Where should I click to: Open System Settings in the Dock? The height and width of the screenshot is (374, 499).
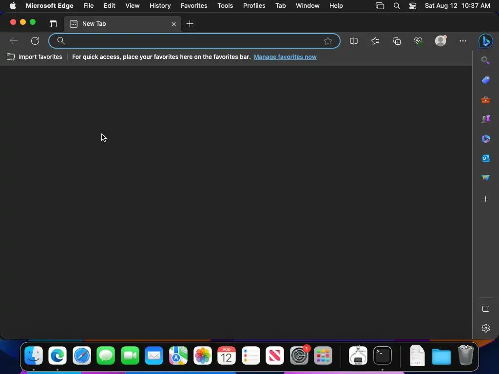click(299, 355)
